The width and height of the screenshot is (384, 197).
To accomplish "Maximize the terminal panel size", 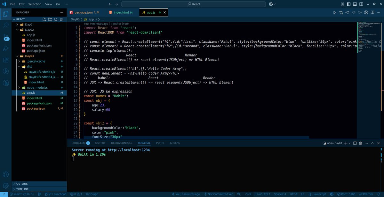I will [x=372, y=143].
